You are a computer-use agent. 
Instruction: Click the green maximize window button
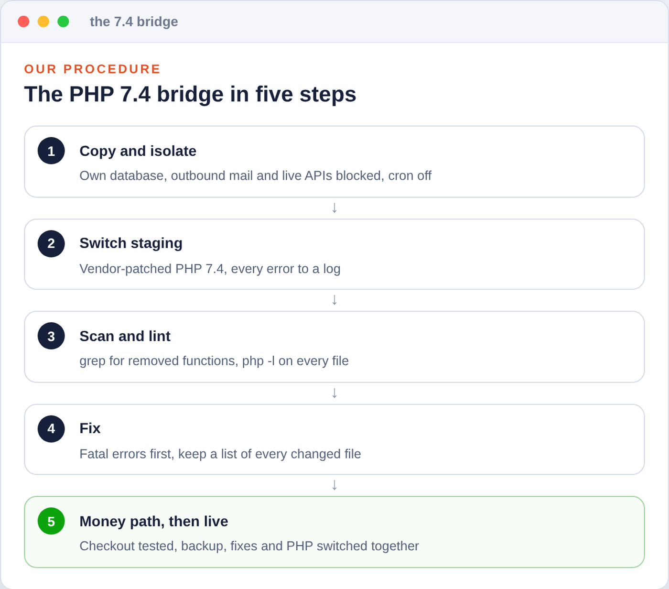pos(63,22)
